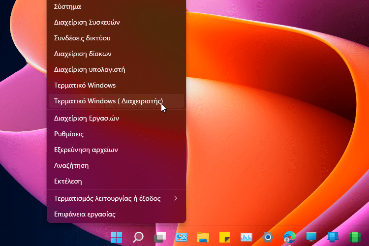
Task: Open Εξερεύνηση αρχείων
Action: [x=116, y=150]
